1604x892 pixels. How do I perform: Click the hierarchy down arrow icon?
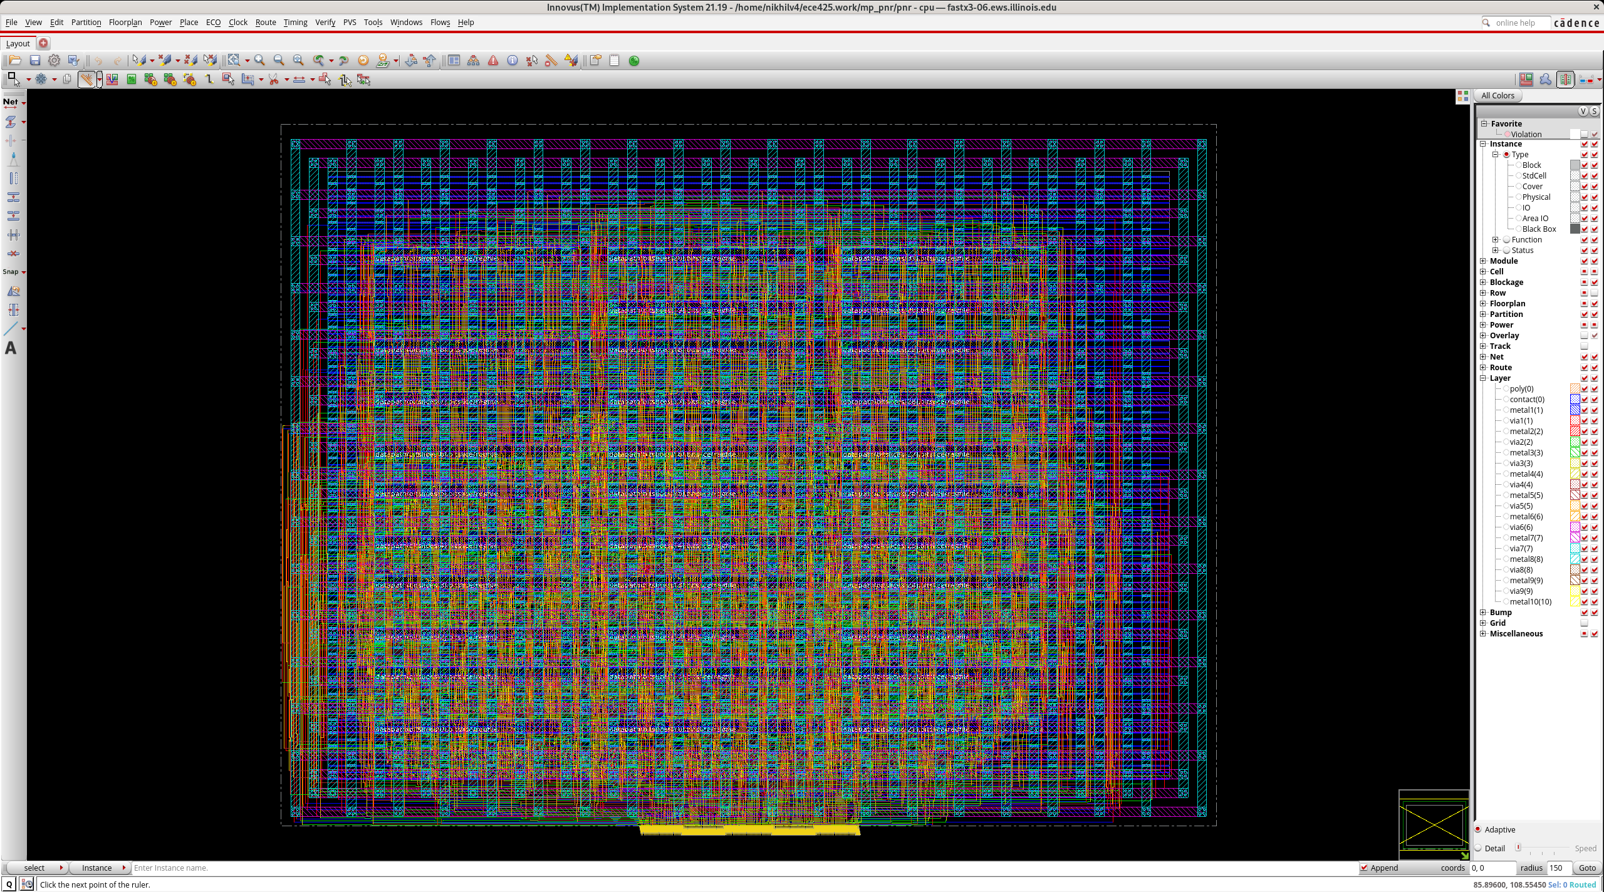pos(411,60)
